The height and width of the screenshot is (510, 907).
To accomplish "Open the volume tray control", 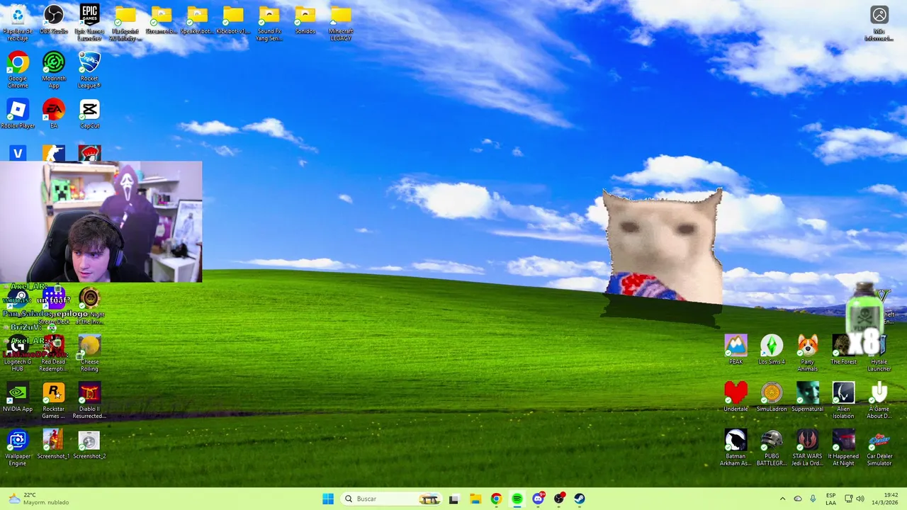I will (860, 499).
